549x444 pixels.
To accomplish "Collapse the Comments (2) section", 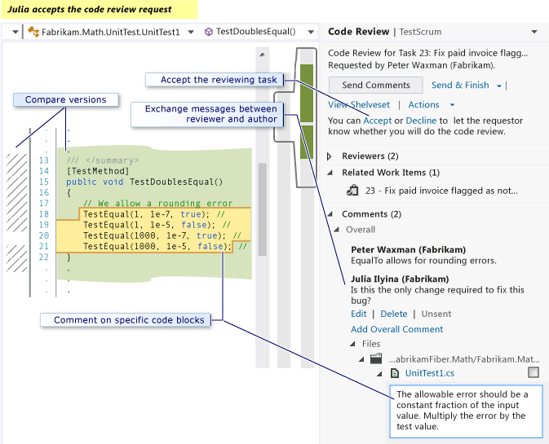I will tap(330, 214).
